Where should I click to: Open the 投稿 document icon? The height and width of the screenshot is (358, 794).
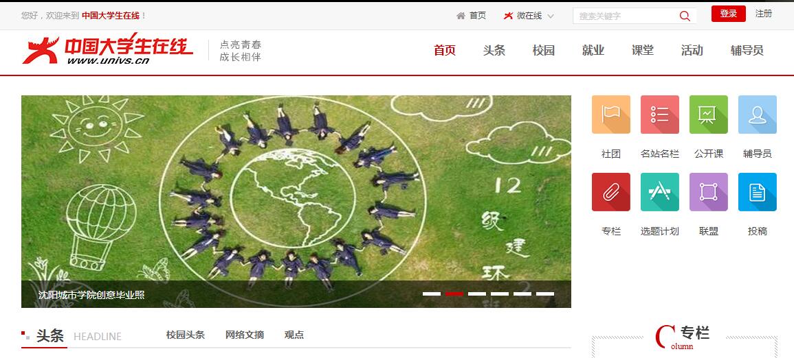pos(757,192)
